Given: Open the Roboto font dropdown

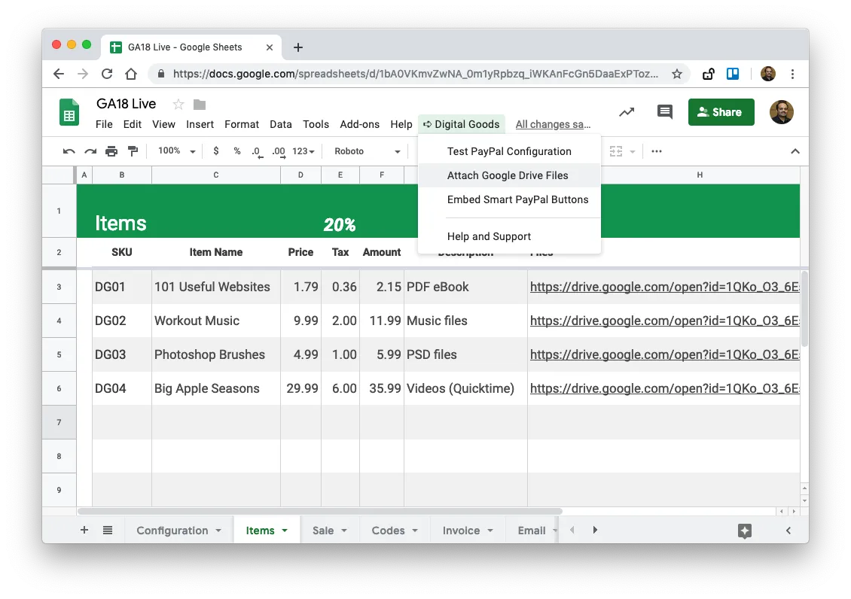Looking at the screenshot, I should pyautogui.click(x=368, y=151).
